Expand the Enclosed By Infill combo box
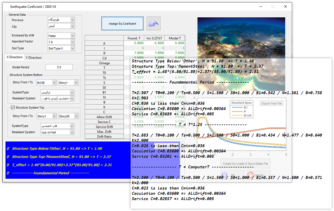 click(x=72, y=36)
